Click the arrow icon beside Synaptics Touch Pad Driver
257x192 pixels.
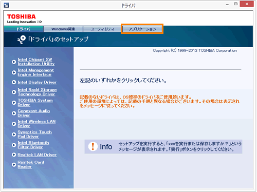[x=14, y=135]
